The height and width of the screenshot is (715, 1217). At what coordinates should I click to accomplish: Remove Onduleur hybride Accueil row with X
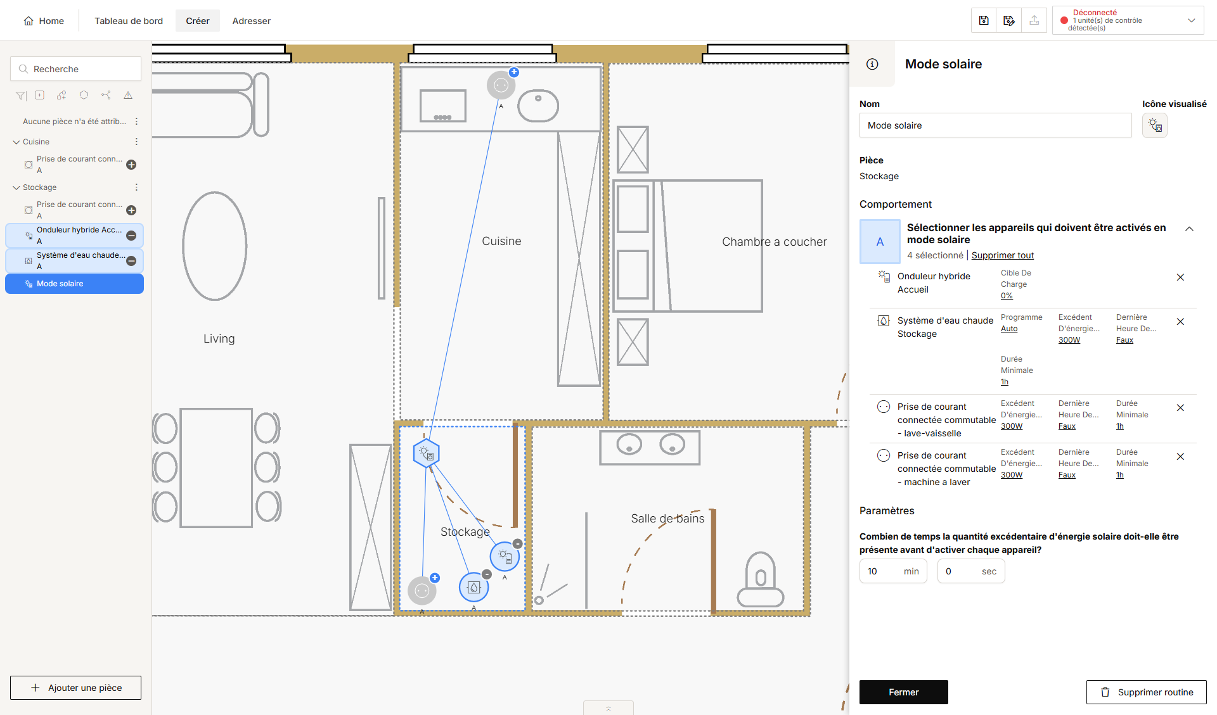click(1180, 277)
